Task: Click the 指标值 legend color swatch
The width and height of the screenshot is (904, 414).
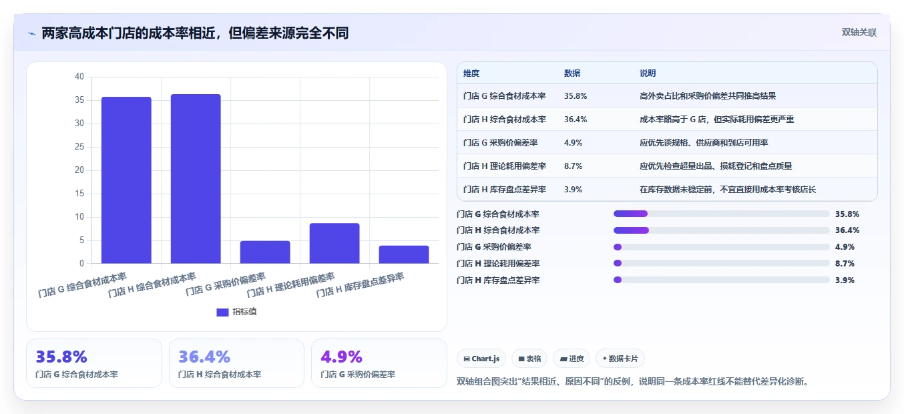Action: tap(223, 312)
